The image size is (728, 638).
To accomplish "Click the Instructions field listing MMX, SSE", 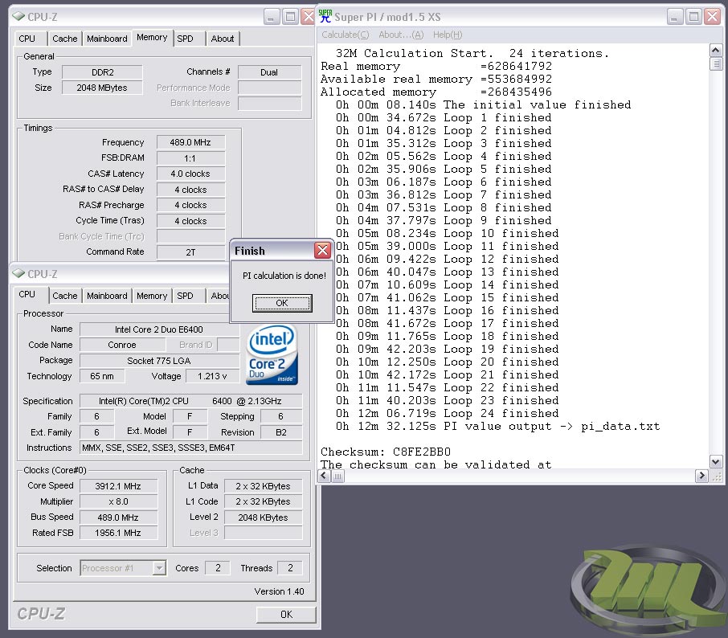I will click(x=190, y=448).
